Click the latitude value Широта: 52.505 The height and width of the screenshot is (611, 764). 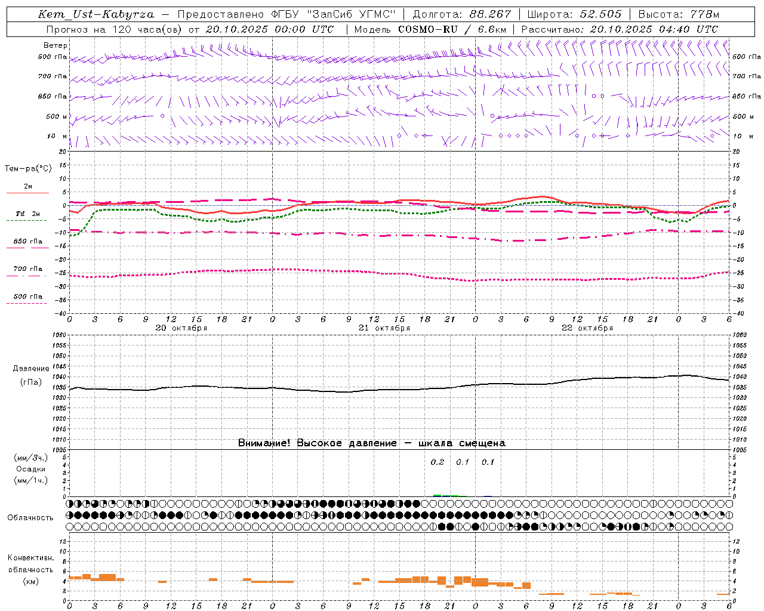point(575,14)
